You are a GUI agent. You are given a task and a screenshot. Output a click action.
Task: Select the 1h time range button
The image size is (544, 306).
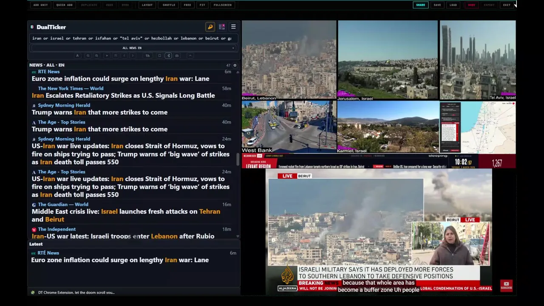click(x=147, y=56)
